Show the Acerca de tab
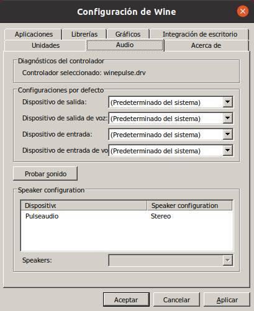254x311 pixels. point(206,45)
